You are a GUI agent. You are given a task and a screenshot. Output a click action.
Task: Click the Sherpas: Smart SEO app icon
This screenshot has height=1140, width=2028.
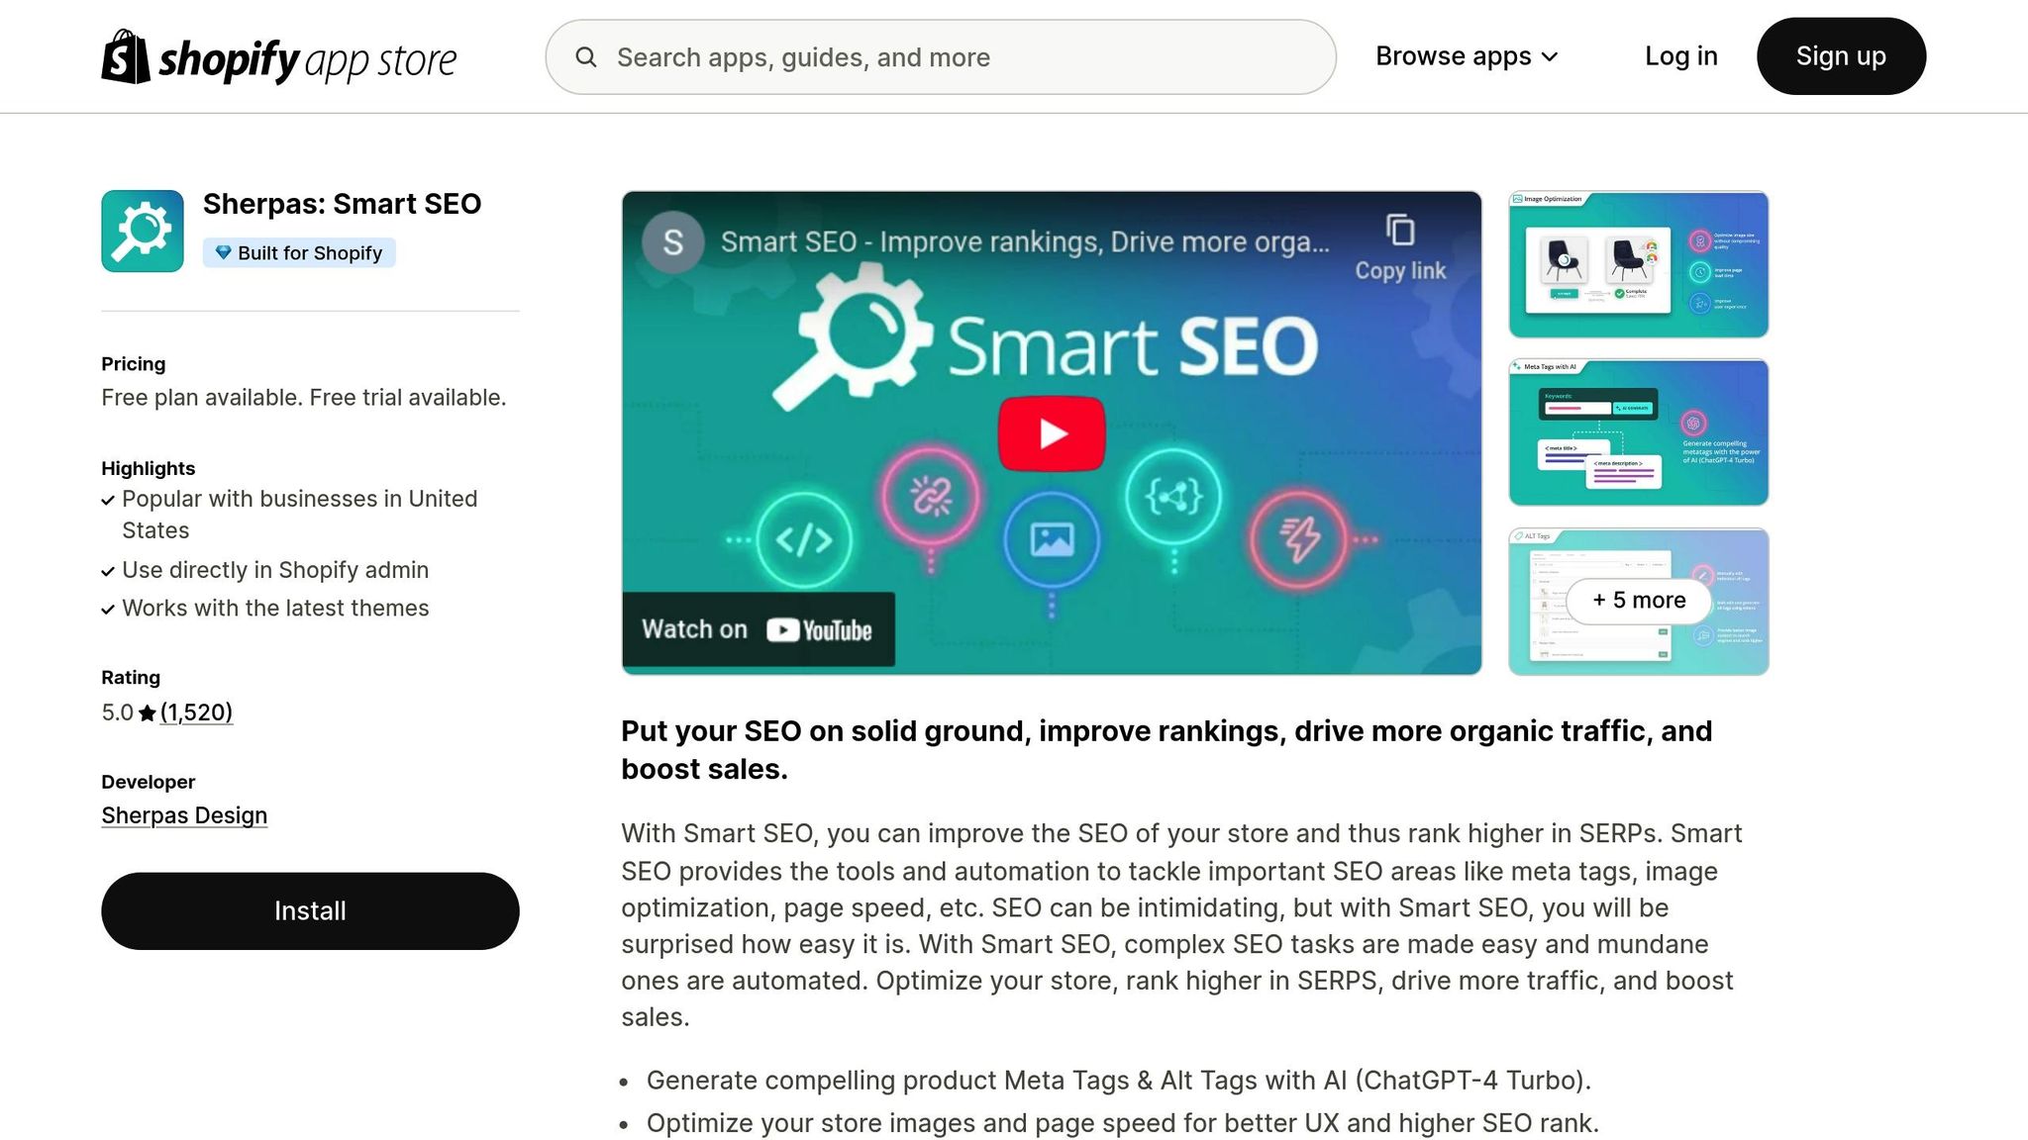(x=142, y=230)
